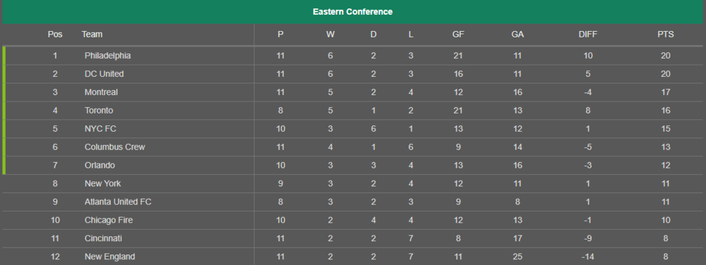Select the Montreal team name
This screenshot has width=706, height=265.
click(101, 92)
